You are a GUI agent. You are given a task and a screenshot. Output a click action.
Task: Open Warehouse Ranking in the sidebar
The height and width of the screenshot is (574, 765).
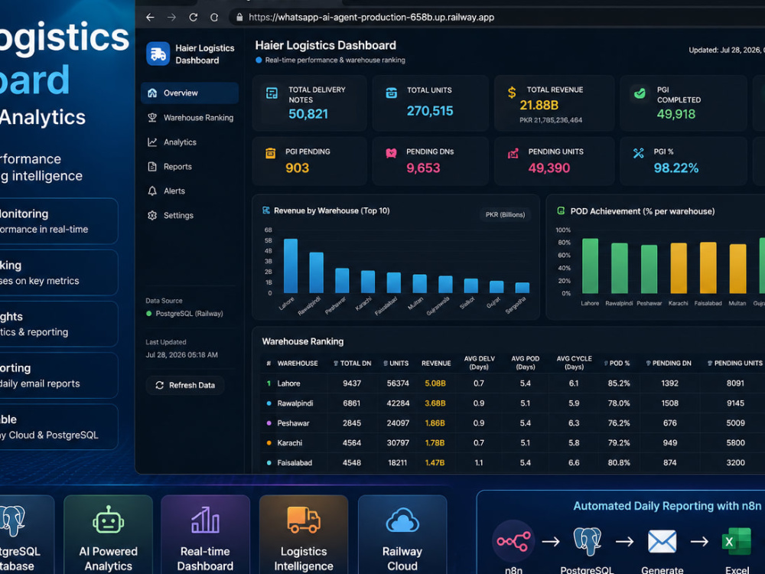[x=189, y=118]
